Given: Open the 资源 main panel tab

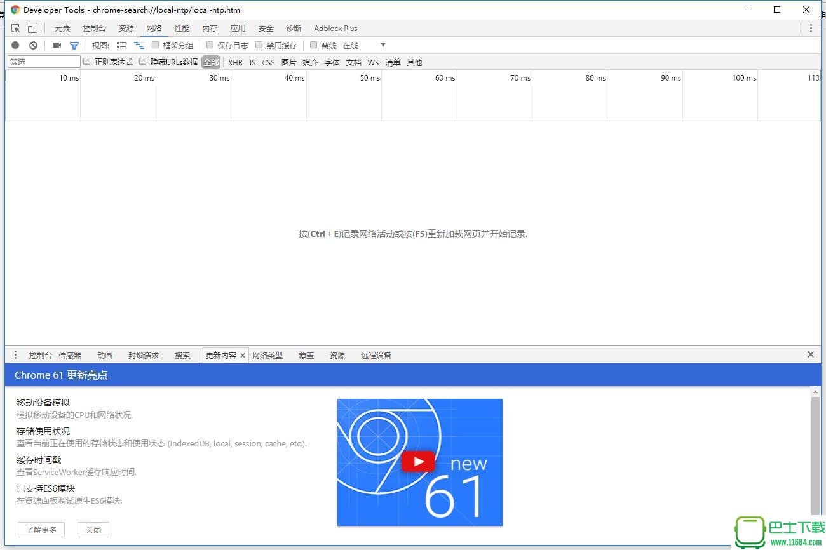Looking at the screenshot, I should point(126,29).
